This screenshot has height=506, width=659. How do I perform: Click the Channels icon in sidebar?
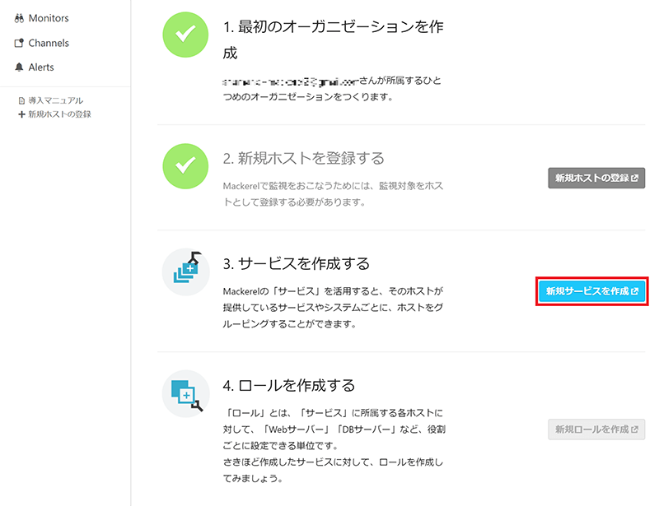(19, 44)
